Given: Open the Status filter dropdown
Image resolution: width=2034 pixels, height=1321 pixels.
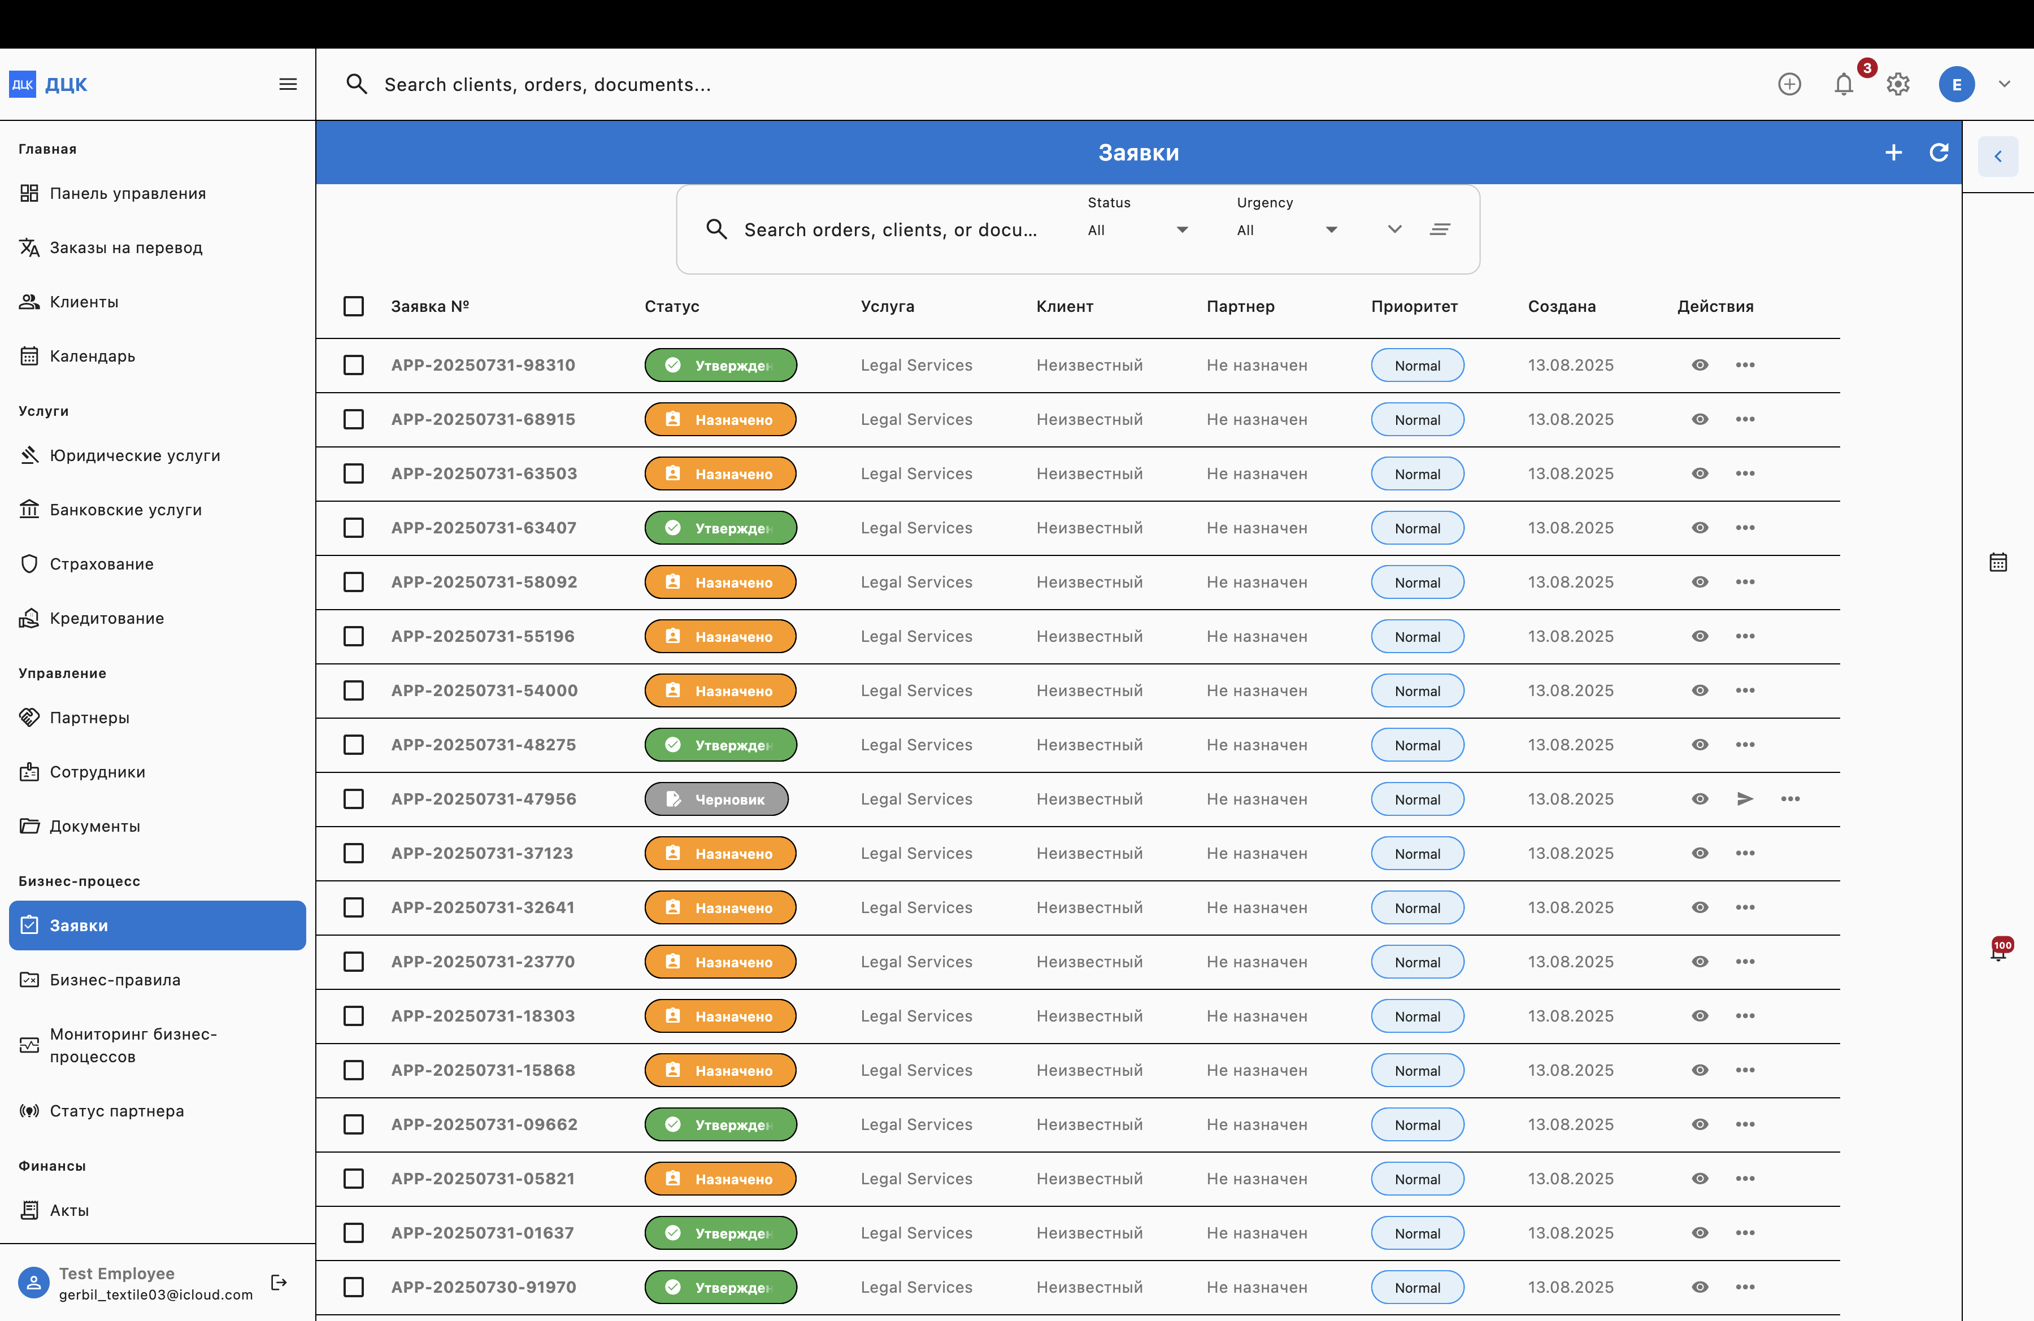Looking at the screenshot, I should [x=1137, y=229].
